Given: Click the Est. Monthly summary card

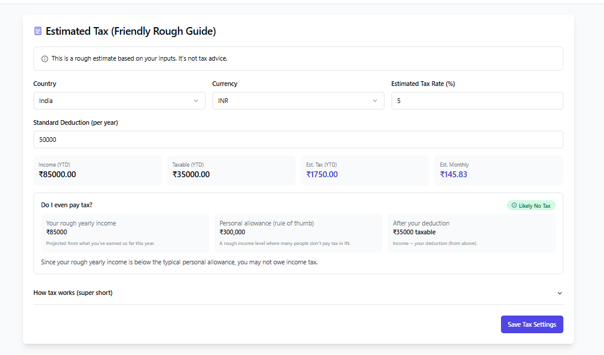Looking at the screenshot, I should 498,170.
